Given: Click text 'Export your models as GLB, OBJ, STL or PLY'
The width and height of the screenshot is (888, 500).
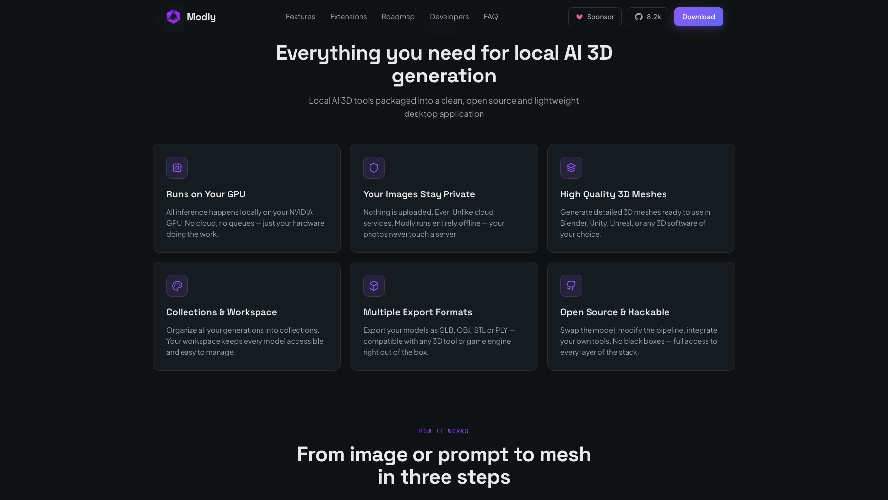Looking at the screenshot, I should 435,330.
